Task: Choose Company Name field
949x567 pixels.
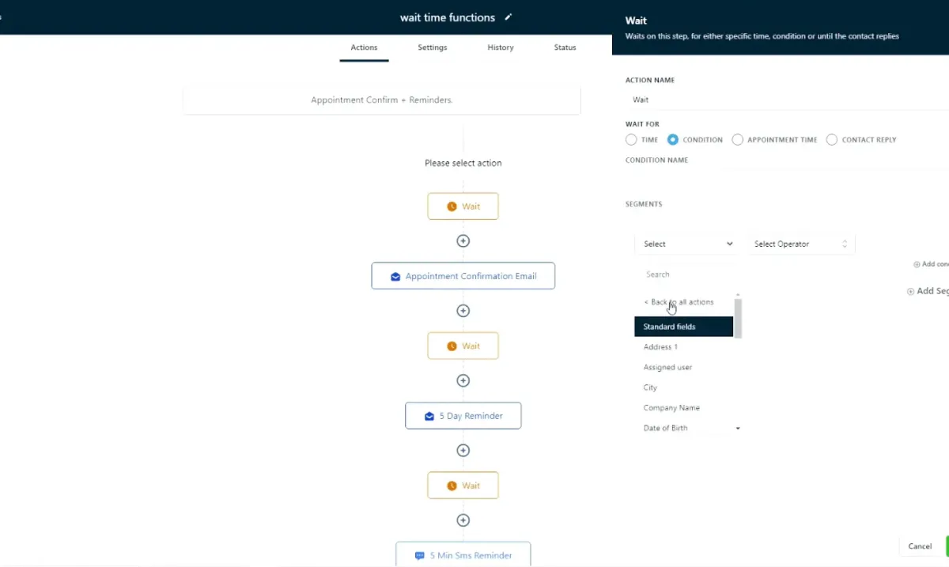Action: 684,408
